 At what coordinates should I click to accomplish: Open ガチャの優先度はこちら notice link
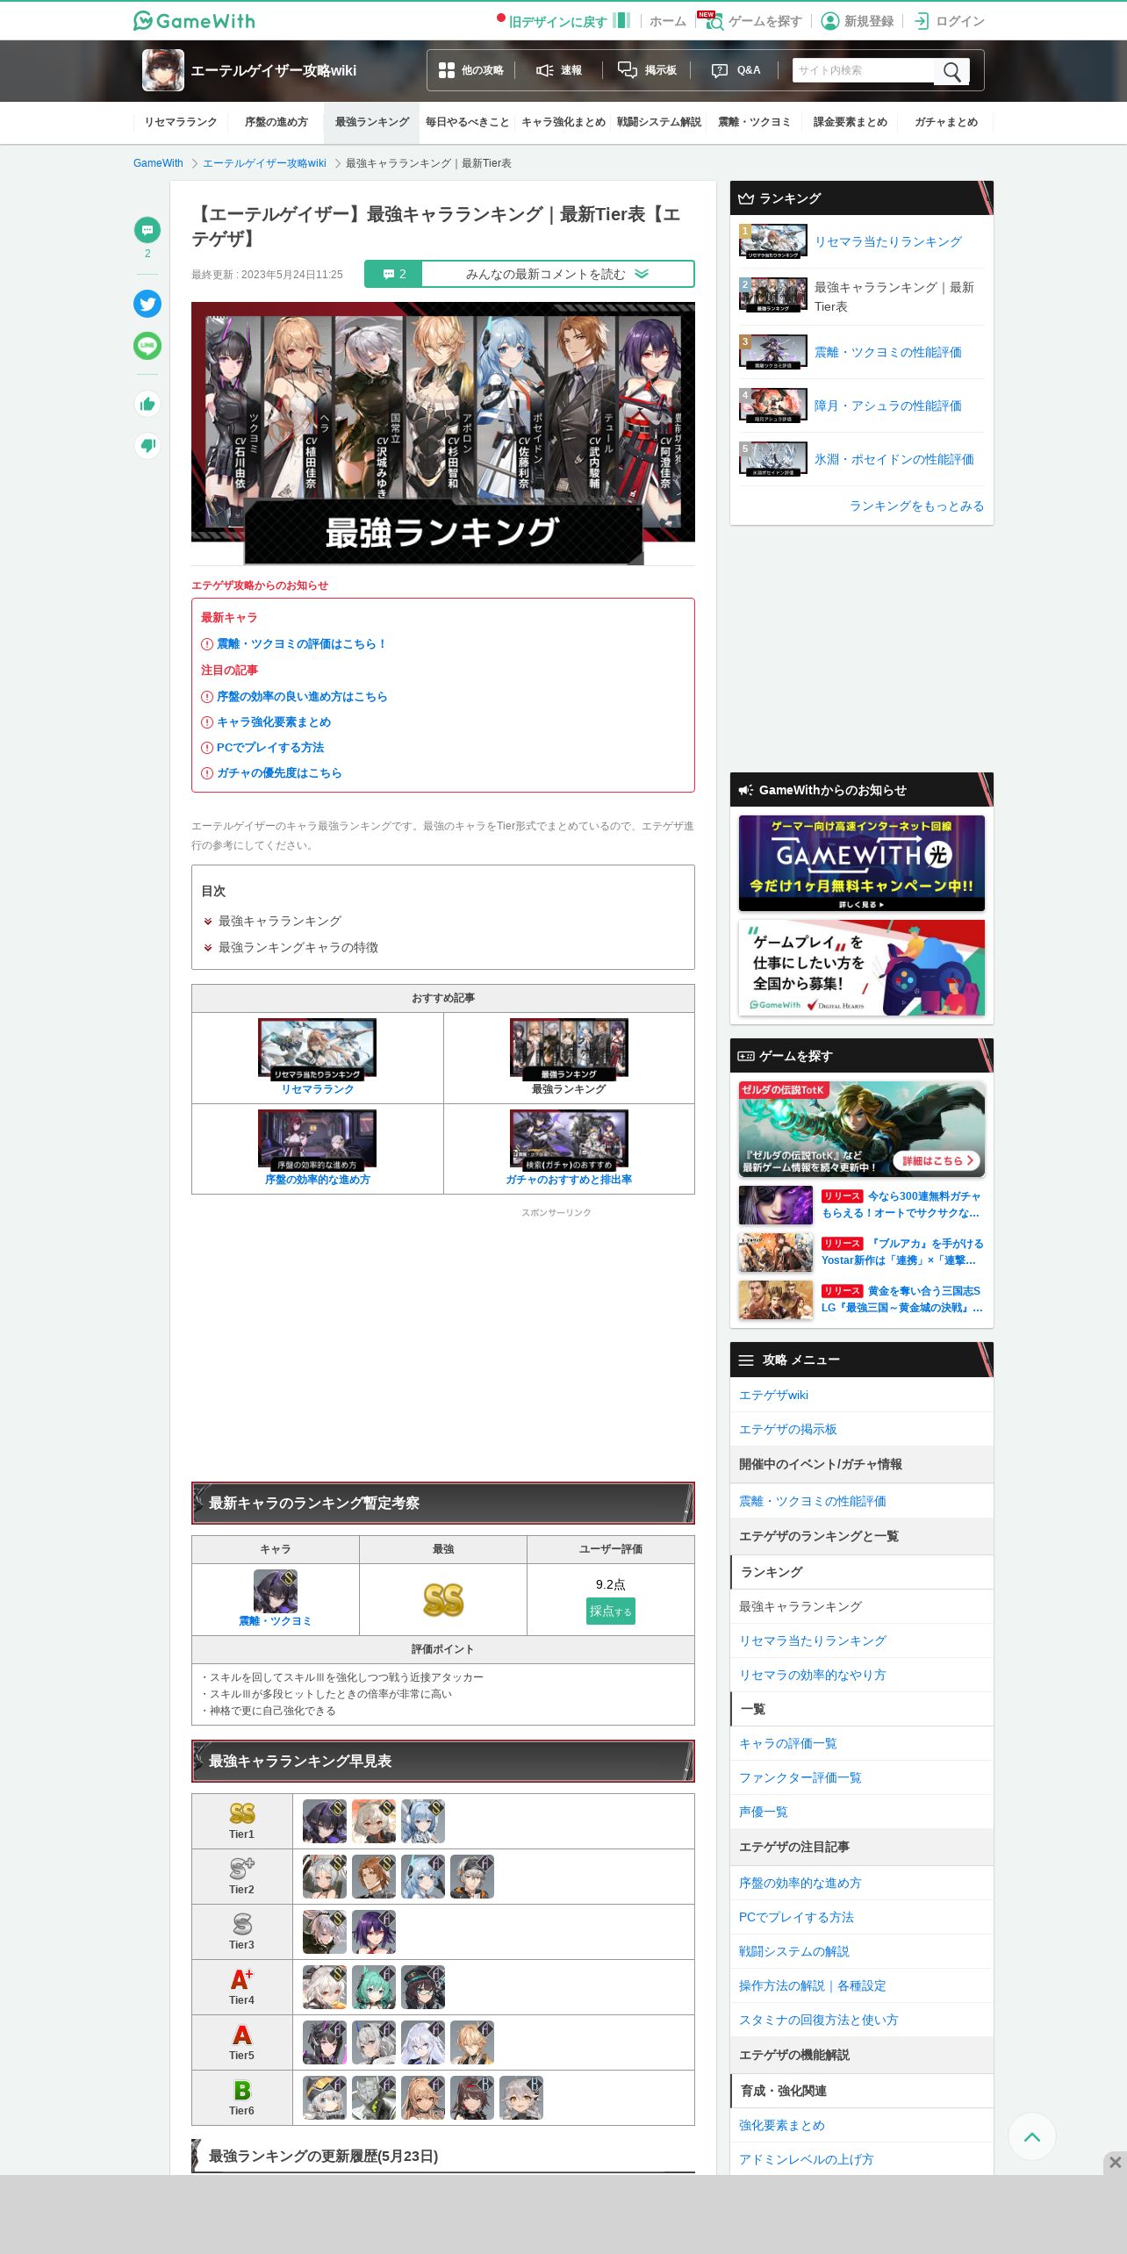pyautogui.click(x=279, y=772)
